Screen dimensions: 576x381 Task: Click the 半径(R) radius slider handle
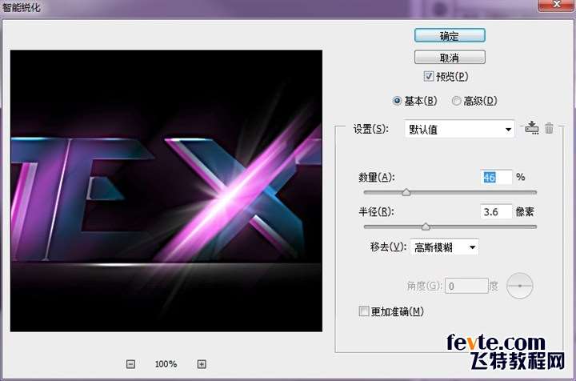tap(426, 227)
